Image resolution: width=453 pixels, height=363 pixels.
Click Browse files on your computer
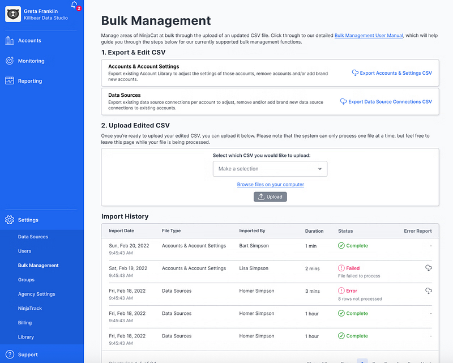270,185
